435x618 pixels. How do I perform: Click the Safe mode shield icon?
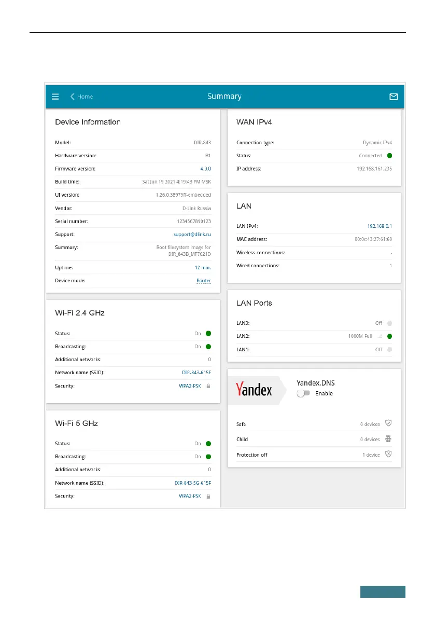(388, 423)
